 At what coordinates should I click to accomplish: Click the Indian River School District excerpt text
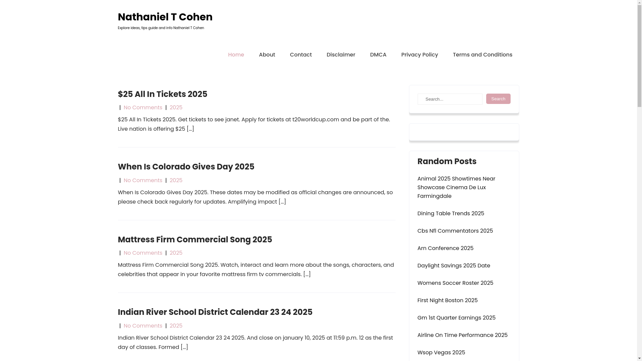tap(255, 343)
